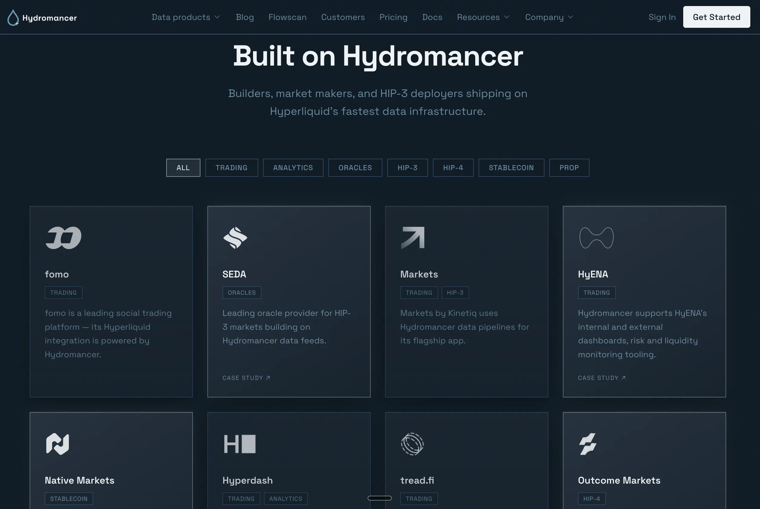Click the Built on Hydromancer heading
This screenshot has height=509, width=760.
click(378, 57)
